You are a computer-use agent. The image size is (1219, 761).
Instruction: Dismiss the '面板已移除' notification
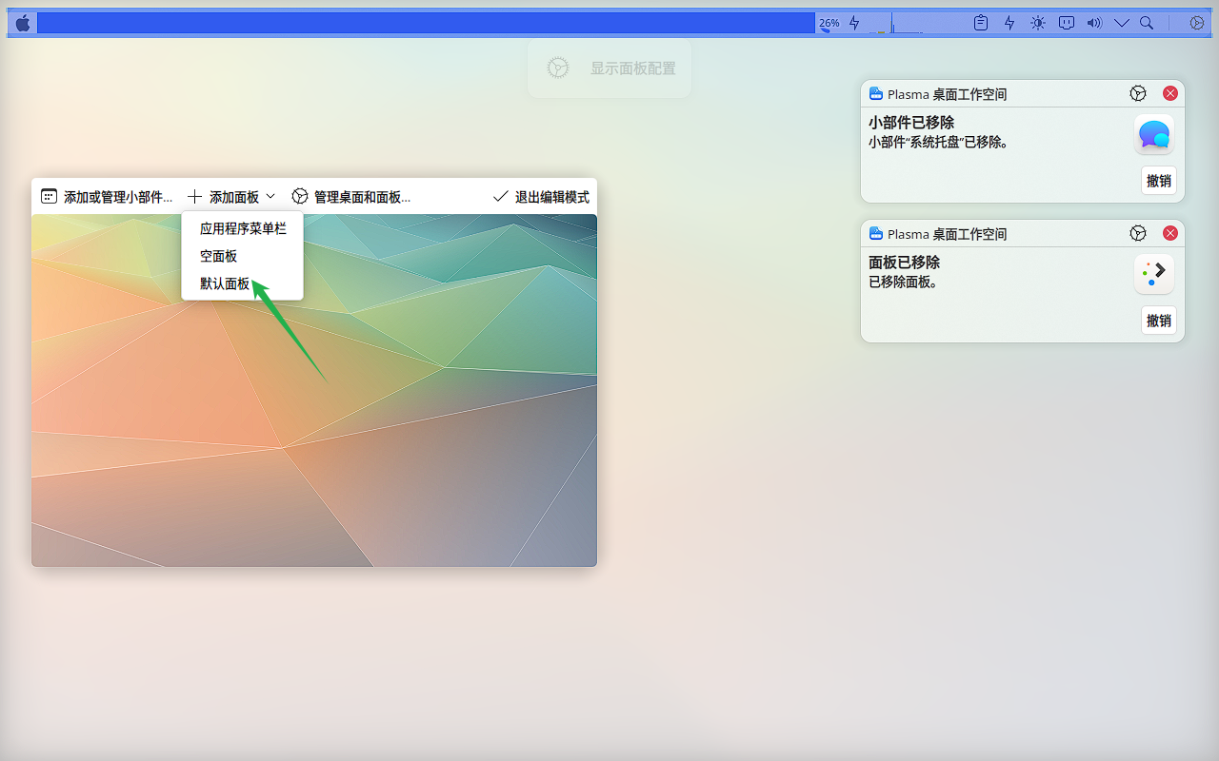point(1170,233)
